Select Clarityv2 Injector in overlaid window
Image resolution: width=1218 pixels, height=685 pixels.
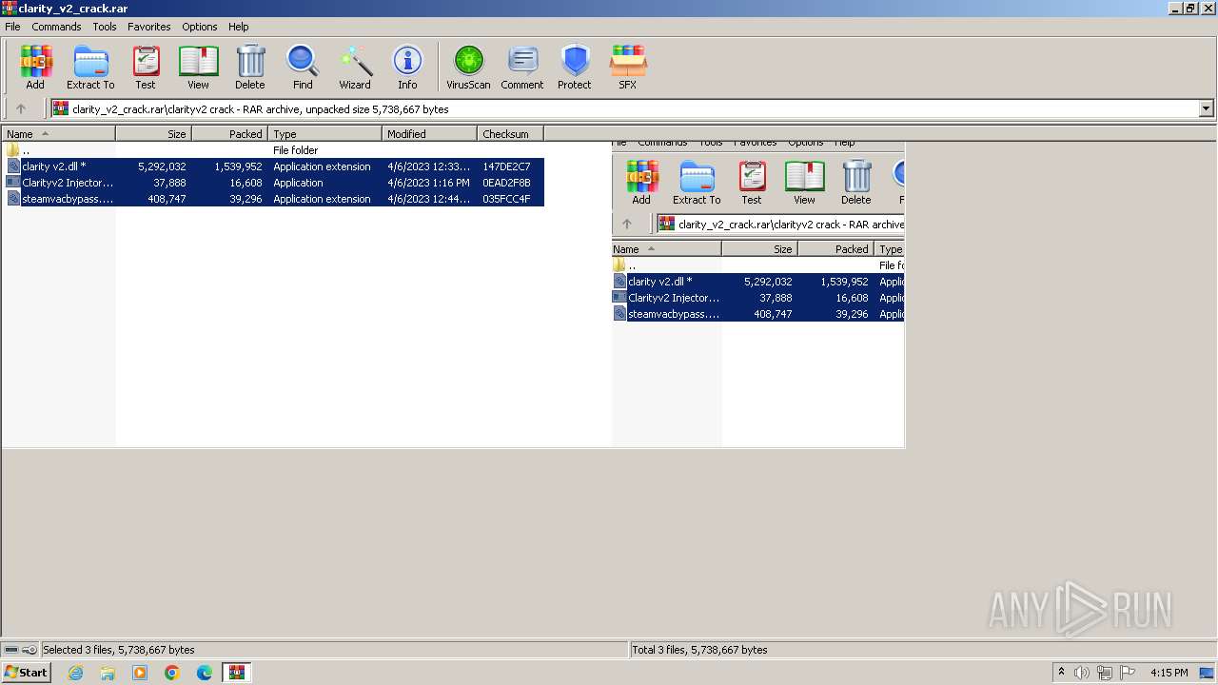(x=758, y=298)
